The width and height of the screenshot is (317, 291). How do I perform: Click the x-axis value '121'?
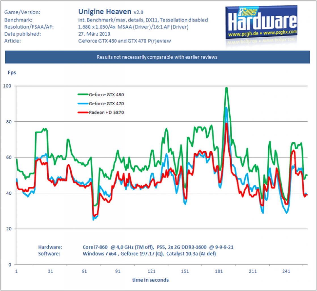pos(151,271)
